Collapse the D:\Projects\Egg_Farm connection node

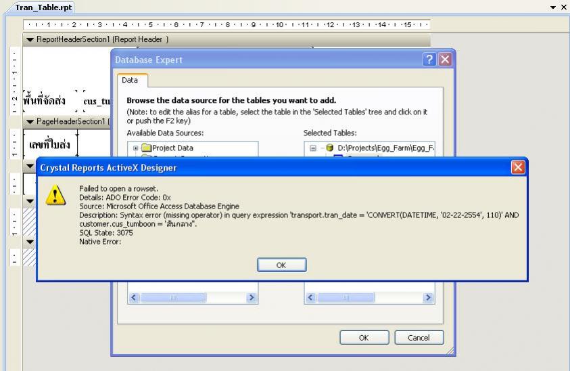pos(313,148)
